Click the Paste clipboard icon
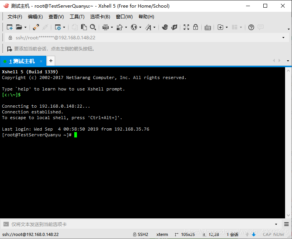 (x=84, y=27)
